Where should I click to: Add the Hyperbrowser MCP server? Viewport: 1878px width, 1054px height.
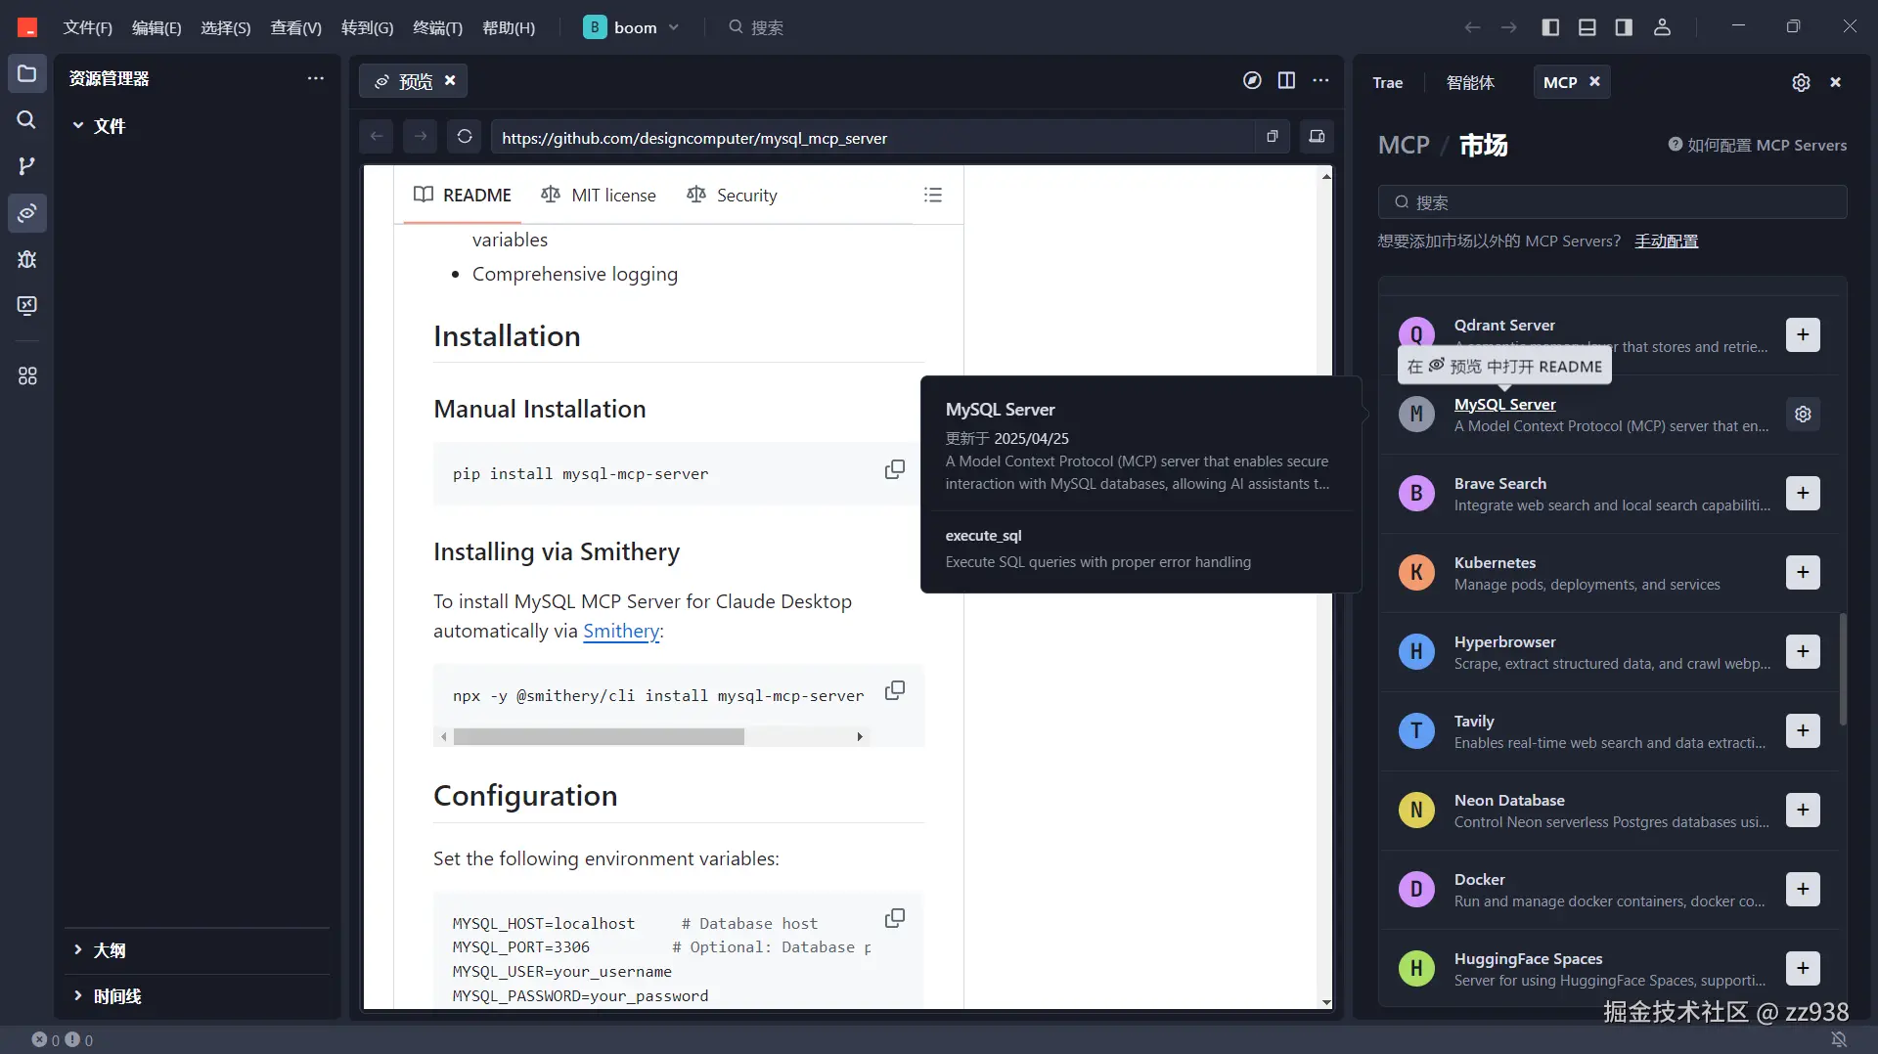1803,652
